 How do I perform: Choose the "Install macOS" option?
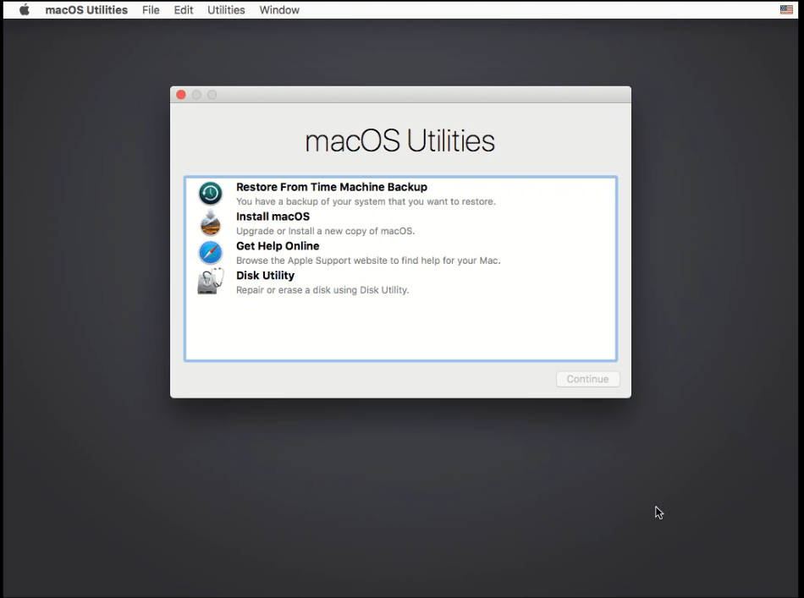click(272, 217)
